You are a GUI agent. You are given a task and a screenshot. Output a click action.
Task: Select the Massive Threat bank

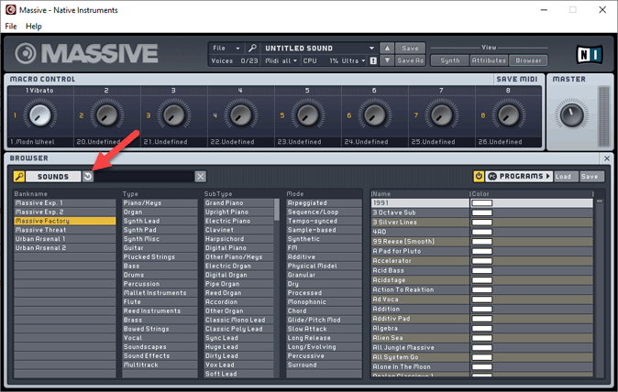point(65,230)
